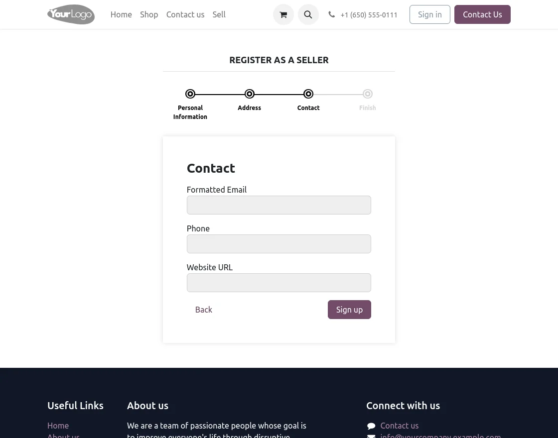The width and height of the screenshot is (558, 438).
Task: Open the shopping cart
Action: pyautogui.click(x=283, y=14)
